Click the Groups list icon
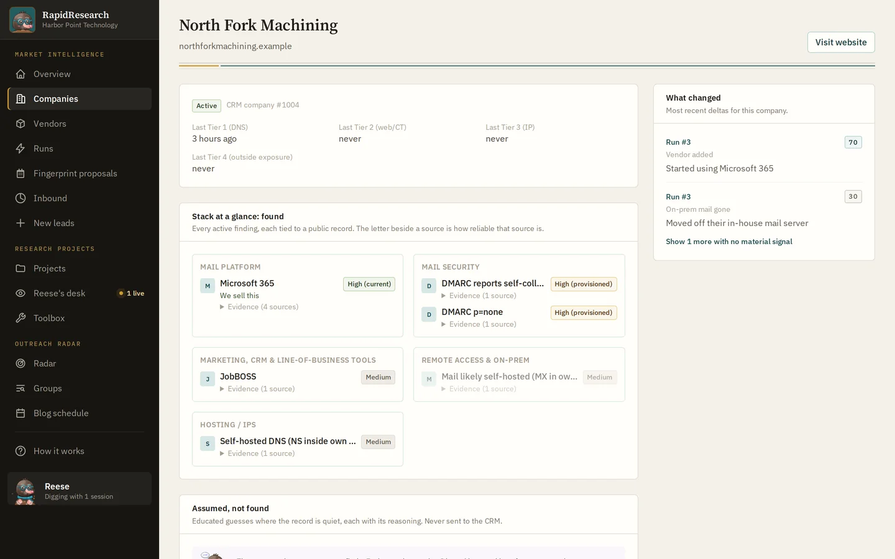Image resolution: width=895 pixels, height=559 pixels. (21, 388)
